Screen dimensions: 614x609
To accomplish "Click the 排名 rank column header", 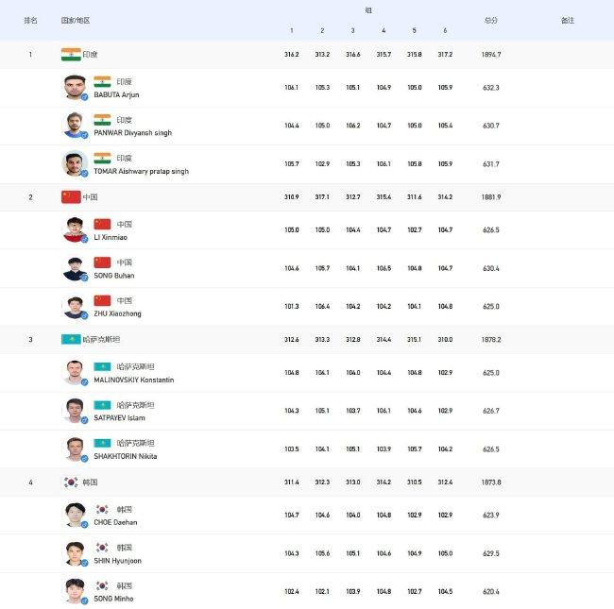I will point(30,21).
